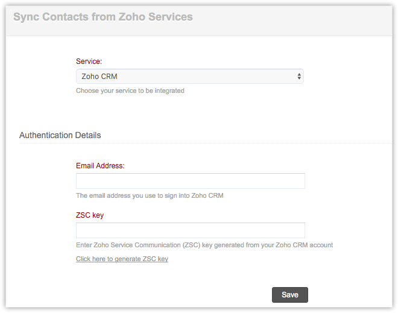Click the 'Service:' field label

pos(89,62)
